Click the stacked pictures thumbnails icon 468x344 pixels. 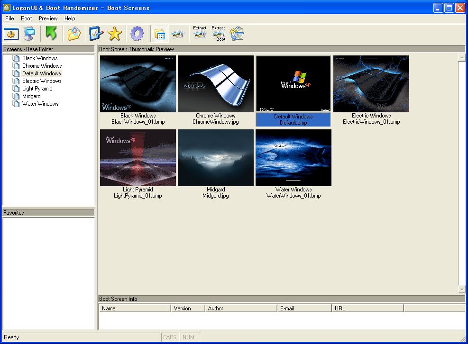point(178,34)
